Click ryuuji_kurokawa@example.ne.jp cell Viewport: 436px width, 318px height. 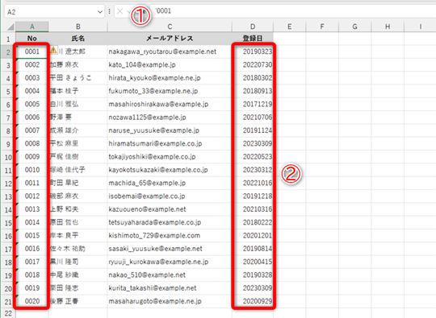pyautogui.click(x=170, y=262)
